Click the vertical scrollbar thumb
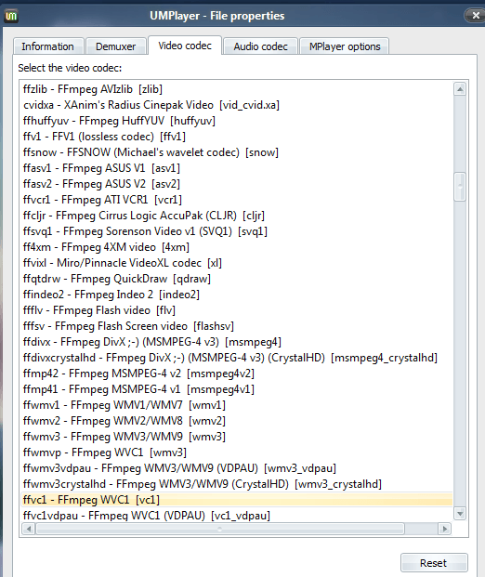Image resolution: width=485 pixels, height=577 pixels. click(x=460, y=187)
